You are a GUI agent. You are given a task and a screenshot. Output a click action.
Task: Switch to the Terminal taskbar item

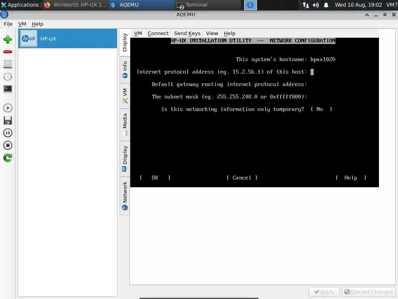pyautogui.click(x=208, y=5)
